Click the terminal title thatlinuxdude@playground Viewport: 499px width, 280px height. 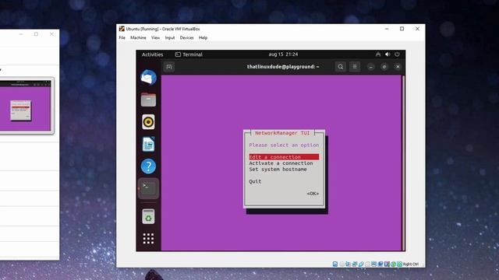click(283, 67)
